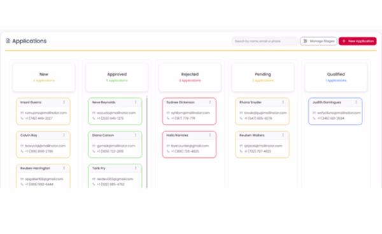Open applicant name Reuben Harrington
Viewport: 382px width, 234px height.
[35, 168]
